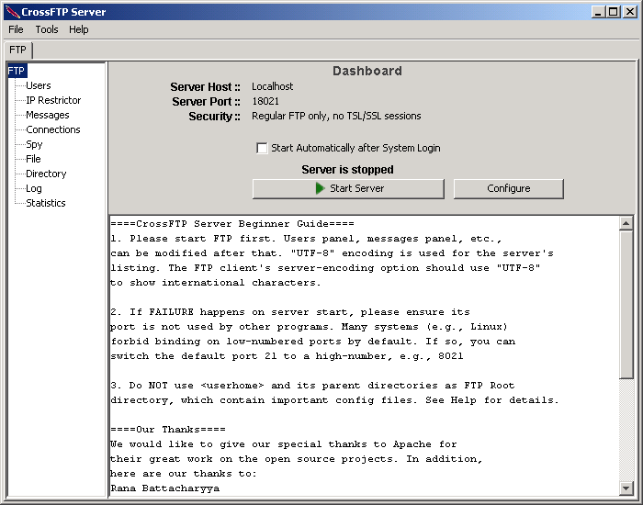The height and width of the screenshot is (505, 643).
Task: Click the Start Server button
Action: (x=348, y=188)
